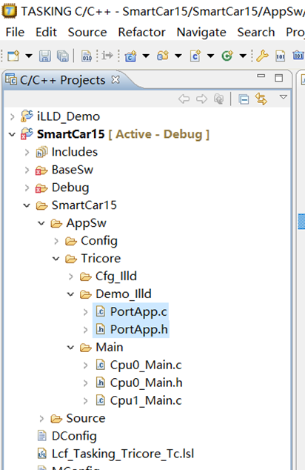Select the iLLD_Demo project
305x470 pixels.
tap(68, 116)
